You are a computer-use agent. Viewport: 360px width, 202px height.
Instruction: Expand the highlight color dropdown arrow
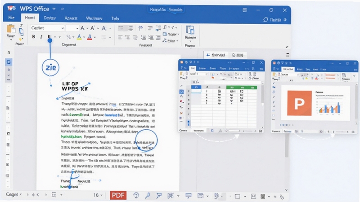point(84,37)
